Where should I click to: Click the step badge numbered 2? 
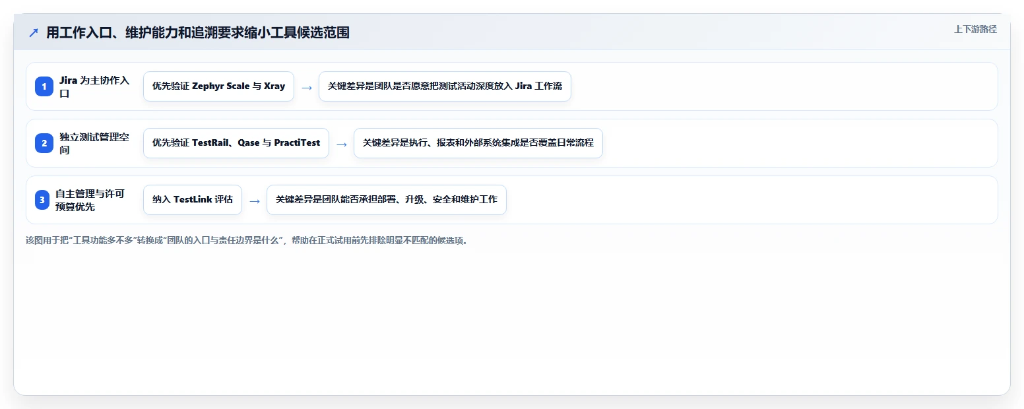[44, 143]
